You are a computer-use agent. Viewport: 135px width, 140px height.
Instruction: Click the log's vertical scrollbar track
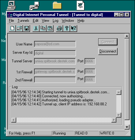(119, 104)
